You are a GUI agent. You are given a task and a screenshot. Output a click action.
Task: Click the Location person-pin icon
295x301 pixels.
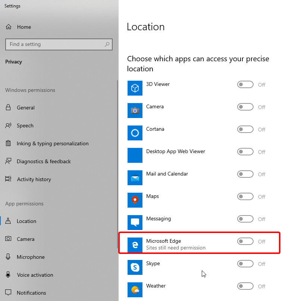pos(8,221)
